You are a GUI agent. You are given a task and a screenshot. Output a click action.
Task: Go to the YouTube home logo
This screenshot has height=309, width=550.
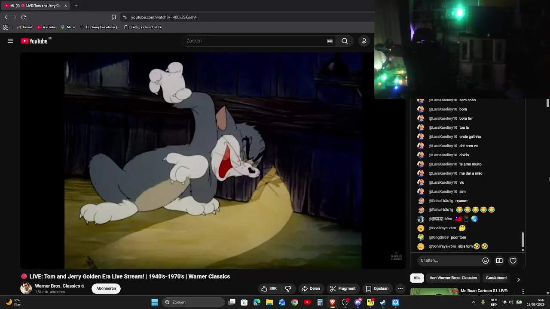[x=34, y=41]
